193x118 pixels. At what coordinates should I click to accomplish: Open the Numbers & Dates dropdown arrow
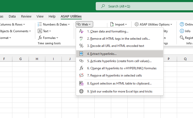[69, 24]
